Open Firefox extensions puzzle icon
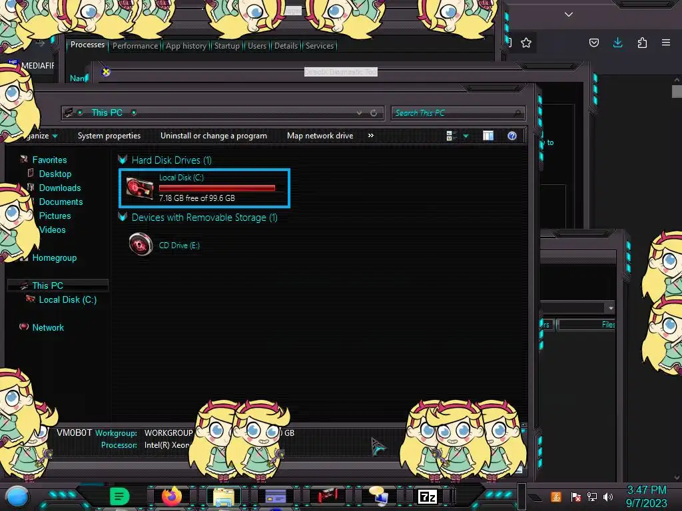 coord(642,43)
